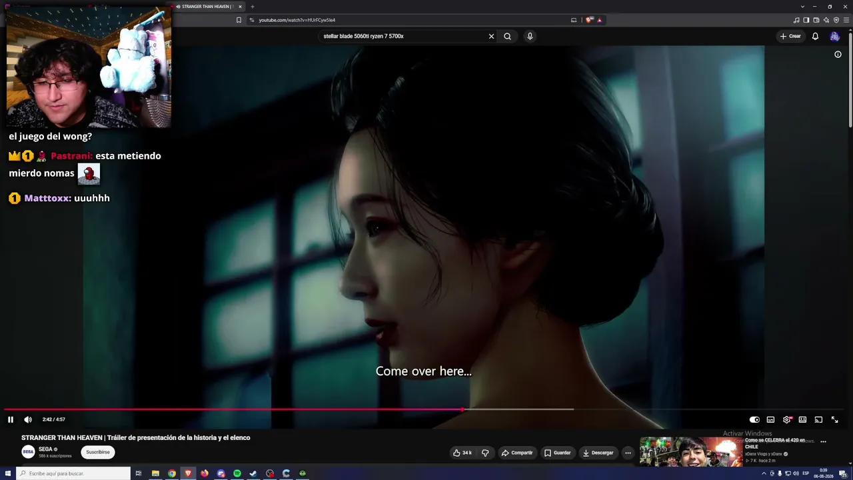Launch Google Chrome from the taskbar

172,473
